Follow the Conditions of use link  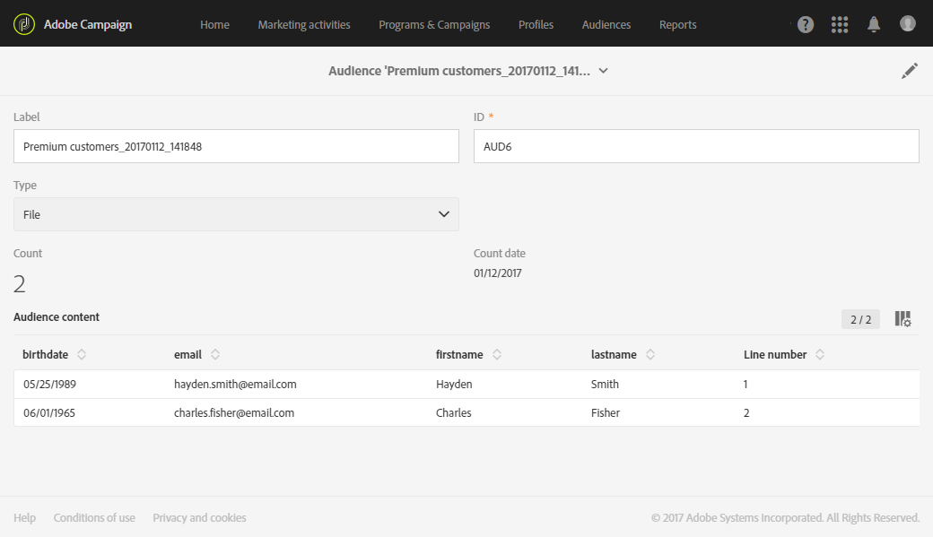pos(94,517)
